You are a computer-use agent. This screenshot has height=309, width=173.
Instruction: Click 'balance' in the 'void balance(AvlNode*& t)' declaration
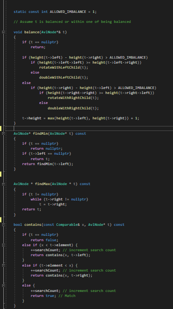(32, 32)
